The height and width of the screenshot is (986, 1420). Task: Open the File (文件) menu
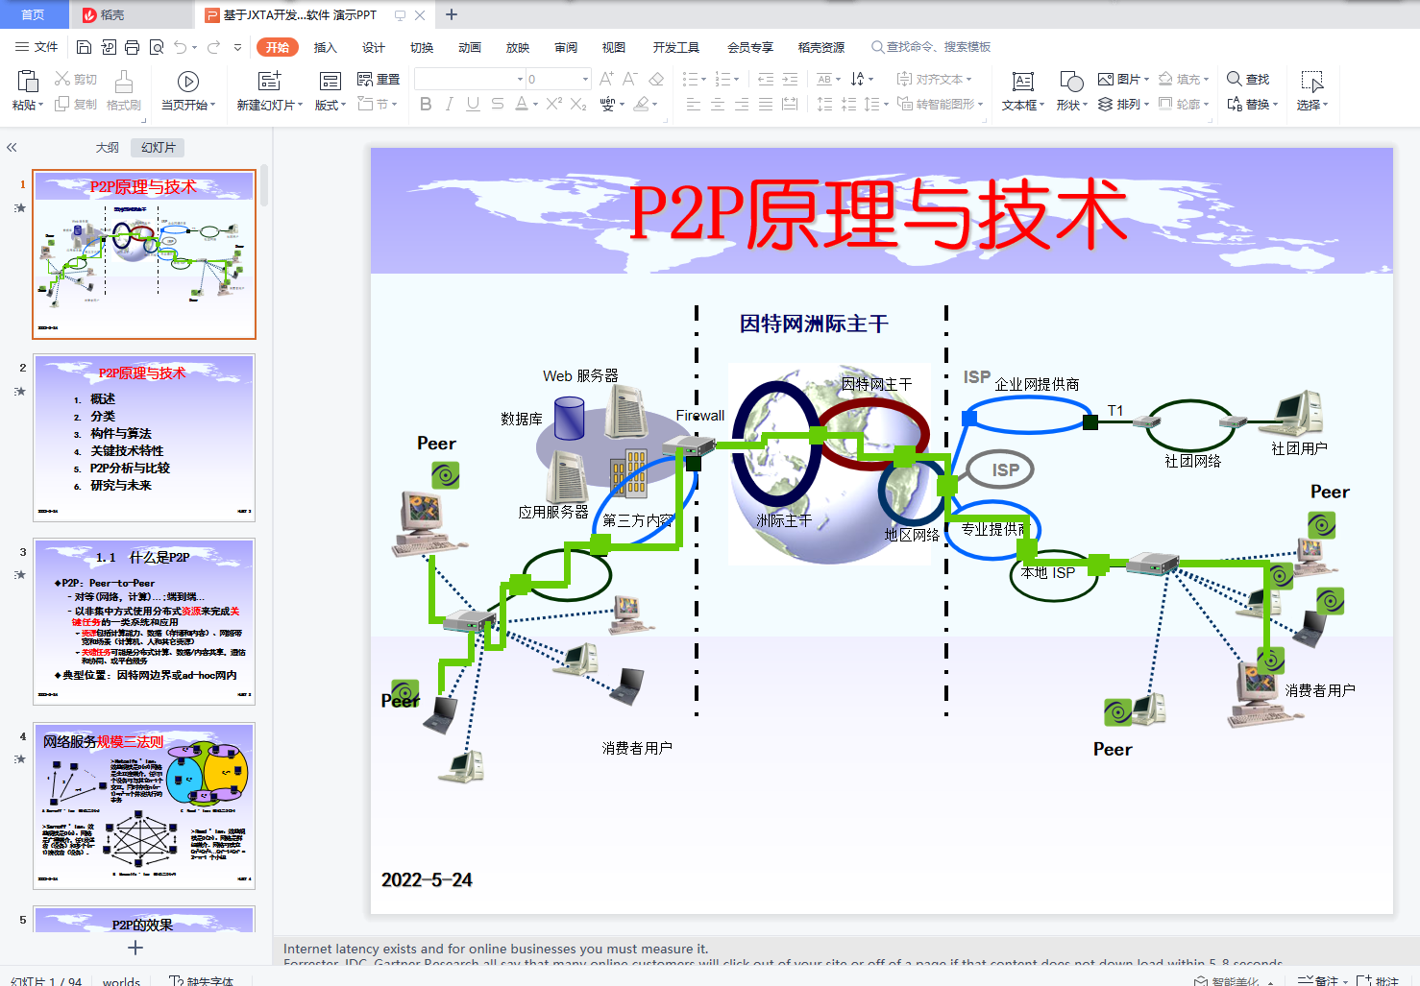coord(37,47)
